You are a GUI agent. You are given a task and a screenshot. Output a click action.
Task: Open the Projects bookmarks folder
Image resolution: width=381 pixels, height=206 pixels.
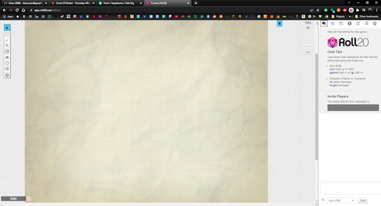coord(338,16)
